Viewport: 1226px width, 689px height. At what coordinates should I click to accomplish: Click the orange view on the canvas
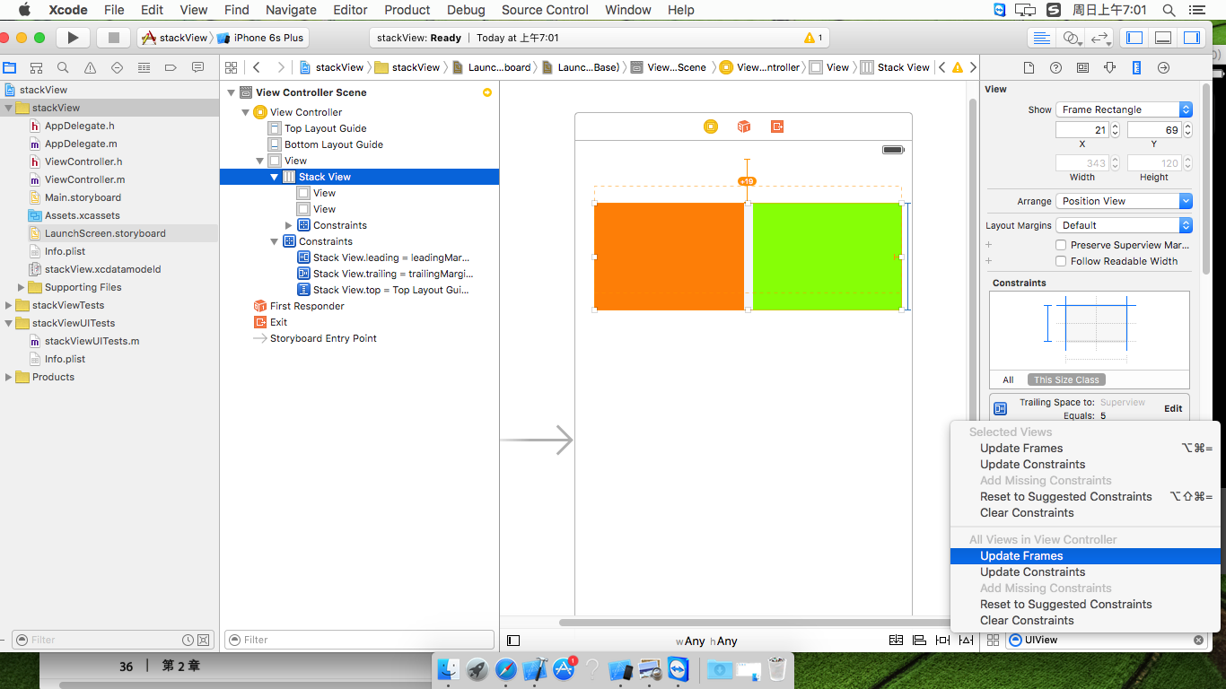(x=669, y=257)
